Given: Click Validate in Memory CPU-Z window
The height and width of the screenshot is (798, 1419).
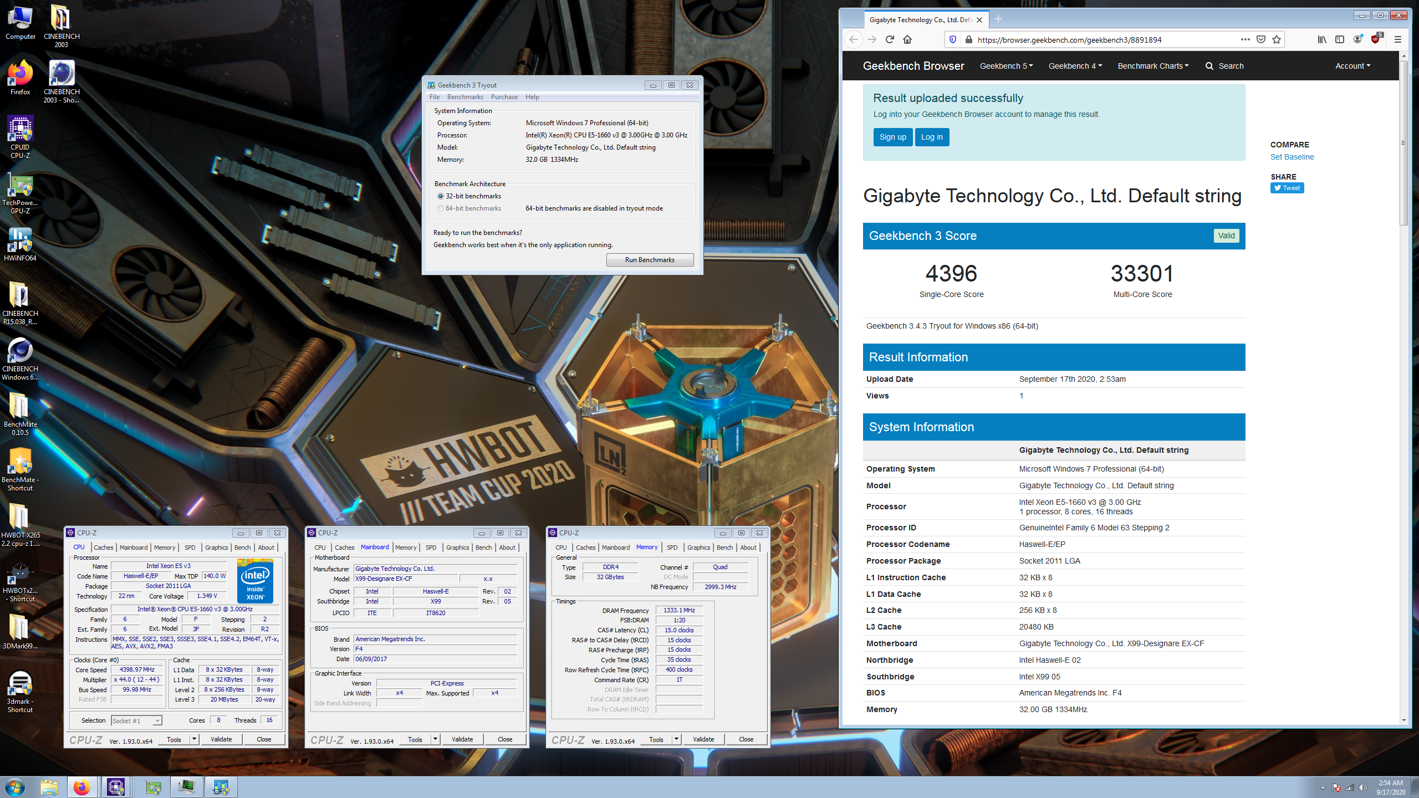Looking at the screenshot, I should pos(703,739).
